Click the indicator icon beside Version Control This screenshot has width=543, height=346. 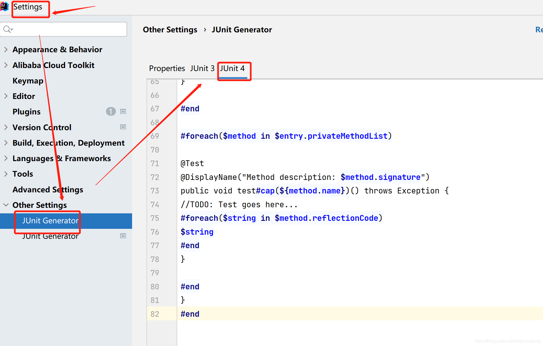[x=123, y=127]
